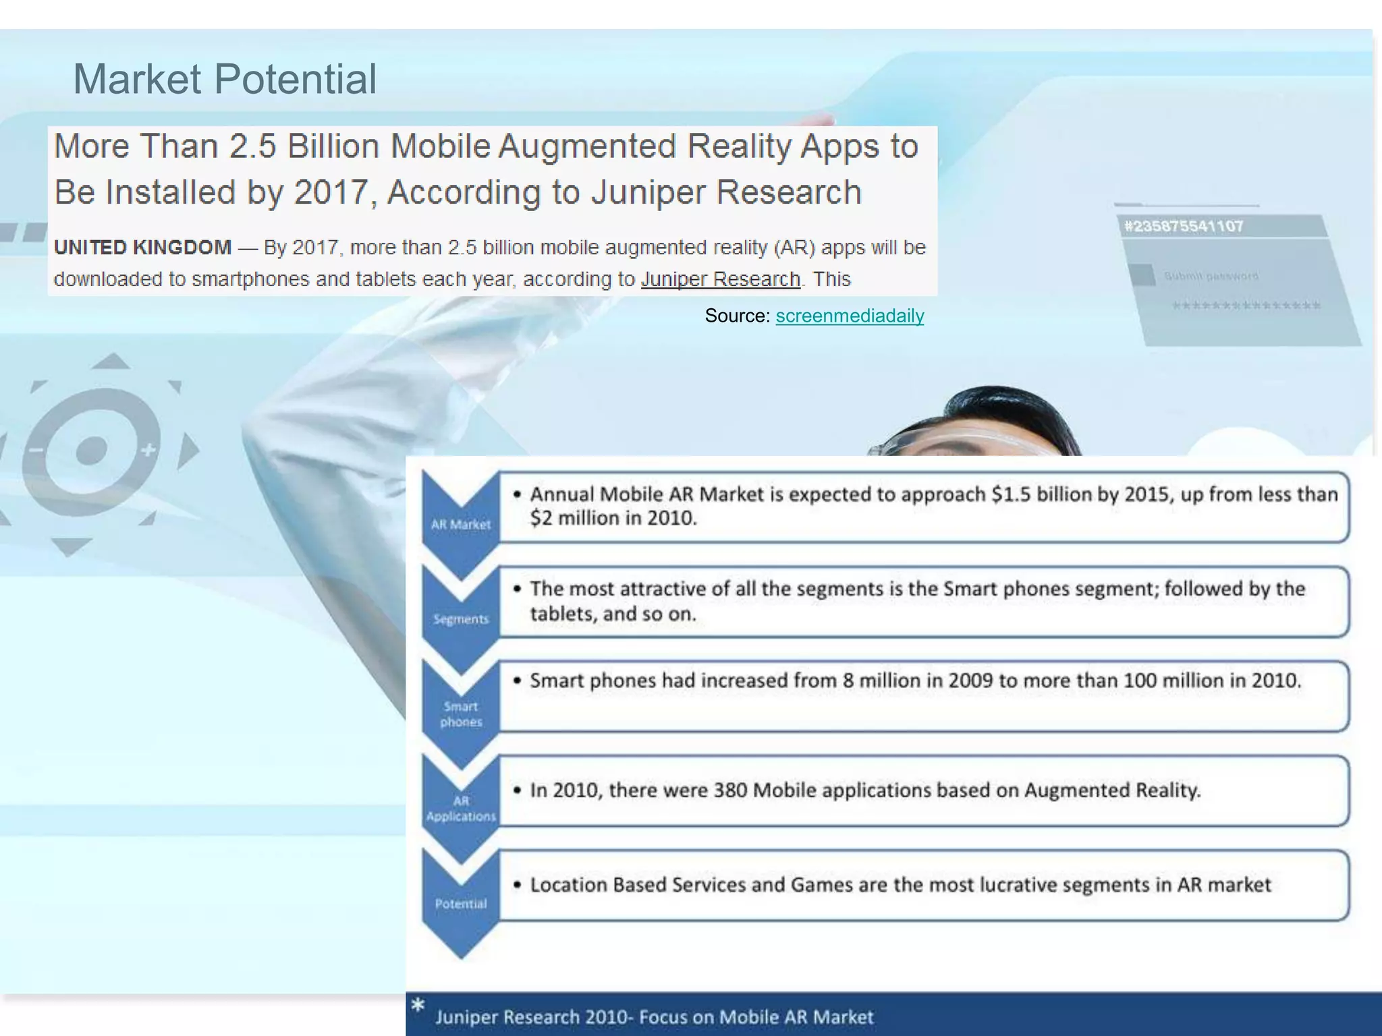
Task: Click the Juniper Research 2010 footer bar
Action: 892,1016
